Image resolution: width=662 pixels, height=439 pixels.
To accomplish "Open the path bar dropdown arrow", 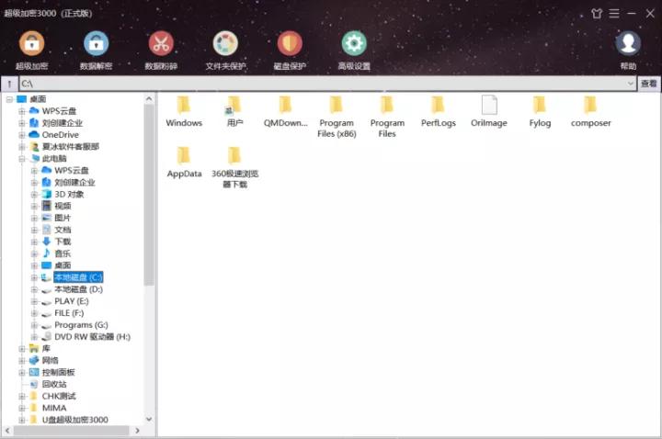I will click(x=630, y=84).
